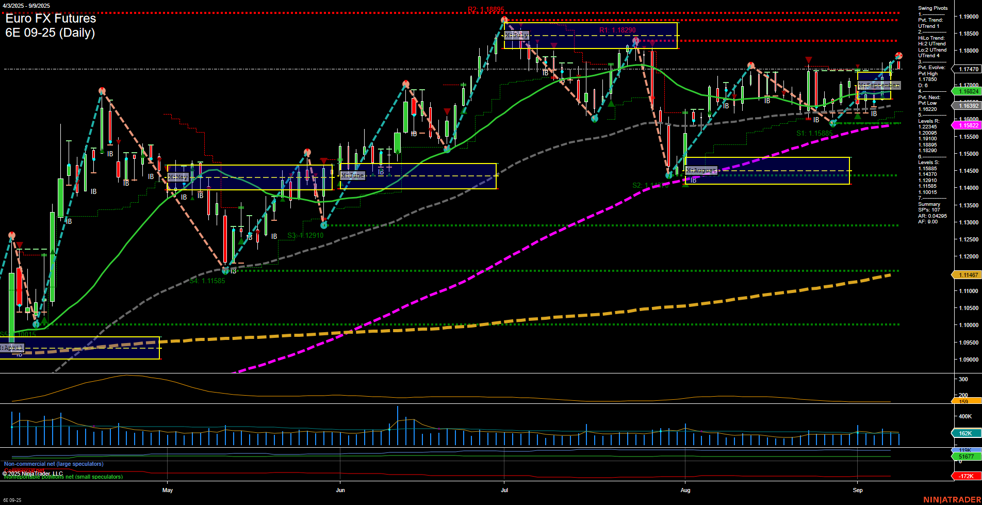The image size is (982, 505).
Task: Select the M-May range label box
Action: (179, 176)
